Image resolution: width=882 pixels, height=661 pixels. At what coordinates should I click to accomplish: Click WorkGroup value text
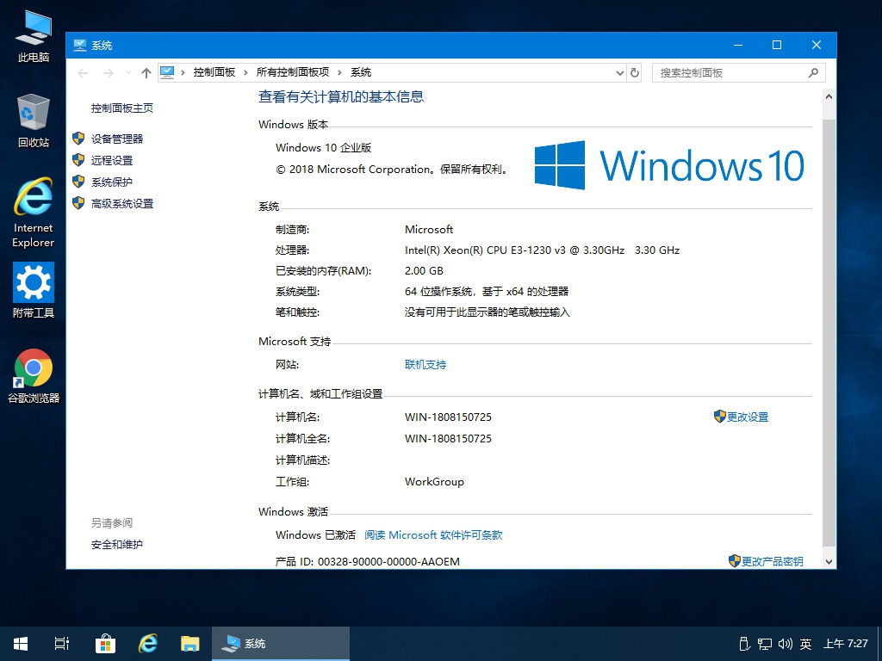(434, 482)
